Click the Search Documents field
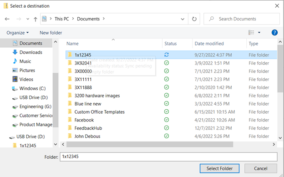This screenshot has width=284, height=177. [x=242, y=19]
